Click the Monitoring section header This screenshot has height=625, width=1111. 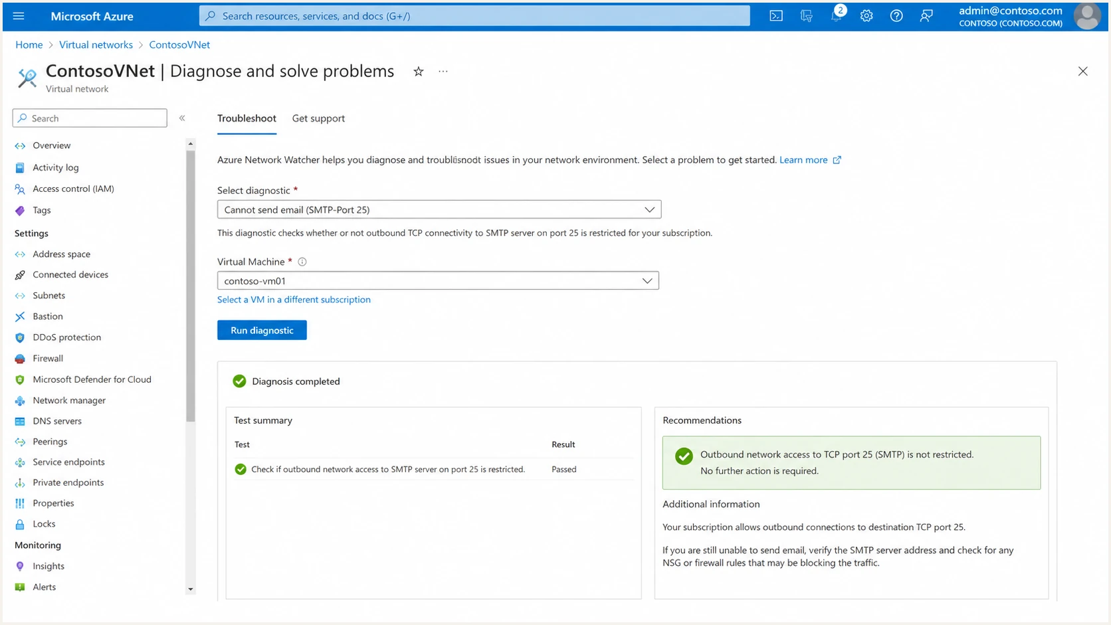38,545
